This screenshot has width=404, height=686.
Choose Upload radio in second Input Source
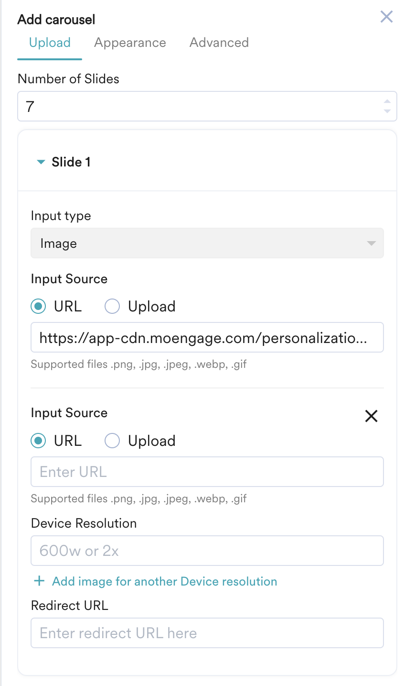(112, 441)
